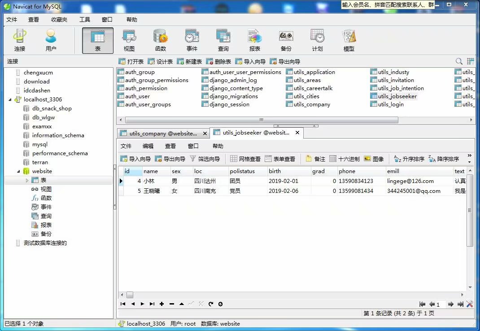This screenshot has height=331, width=480.
Task: Open the 备份 (Backup) toolbar icon
Action: 286,40
